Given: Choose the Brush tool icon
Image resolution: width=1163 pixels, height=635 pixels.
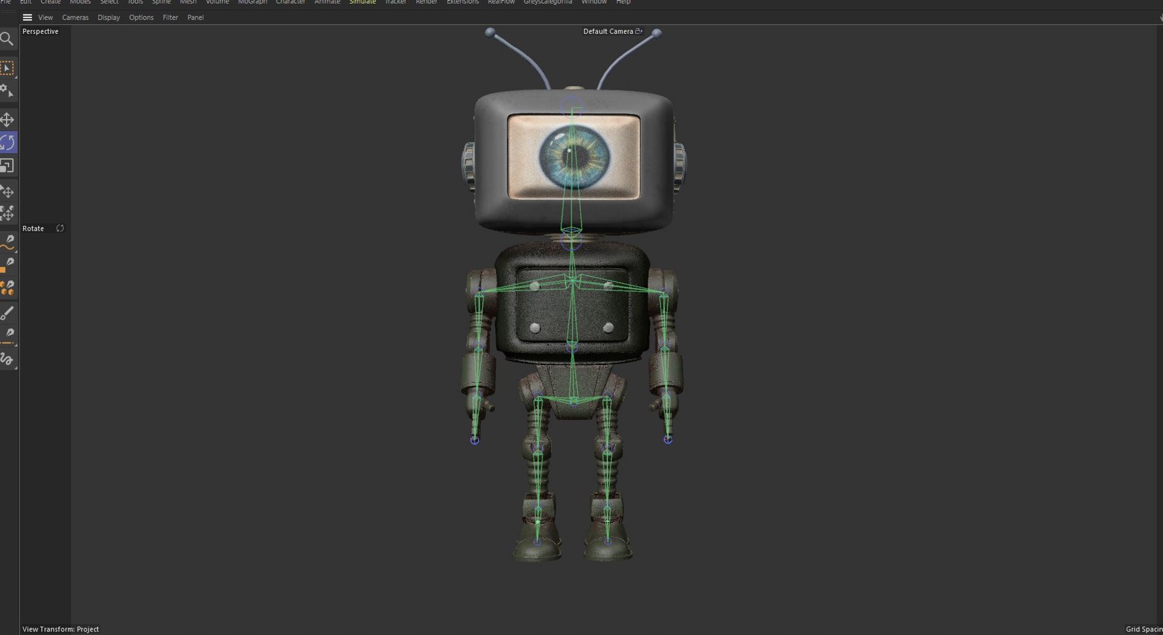Looking at the screenshot, I should point(7,313).
